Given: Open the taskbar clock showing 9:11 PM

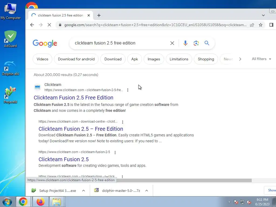Looking at the screenshot, I should [x=262, y=202].
